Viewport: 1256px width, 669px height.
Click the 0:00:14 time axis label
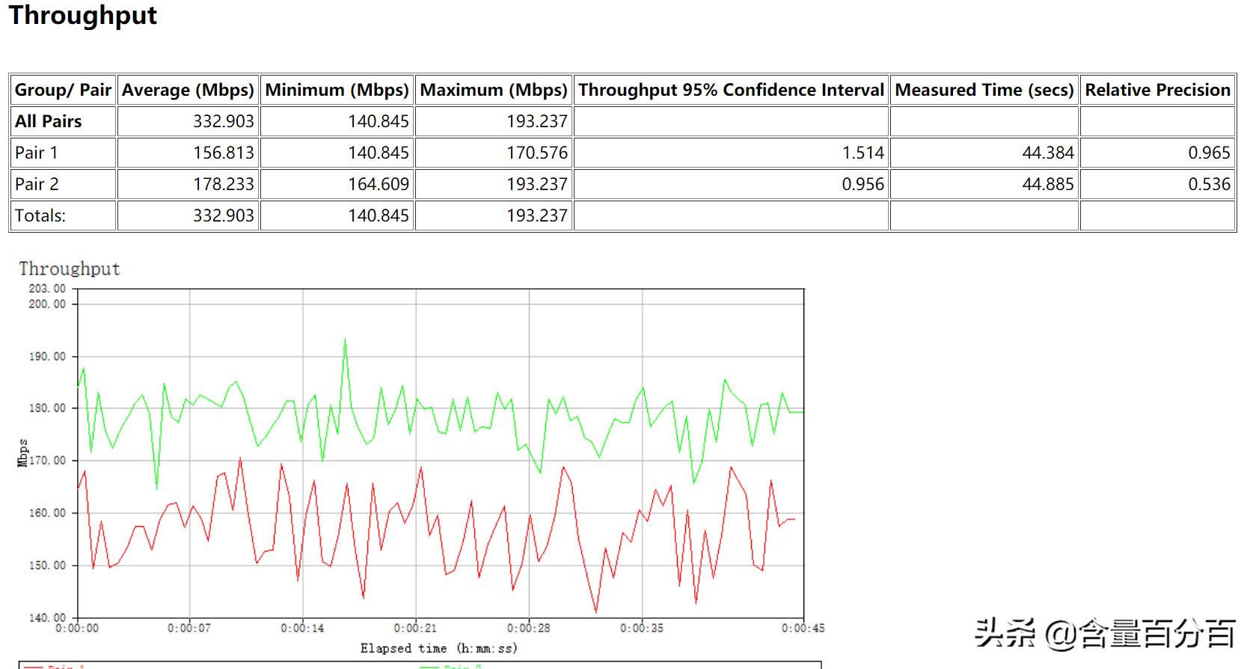pyautogui.click(x=302, y=628)
